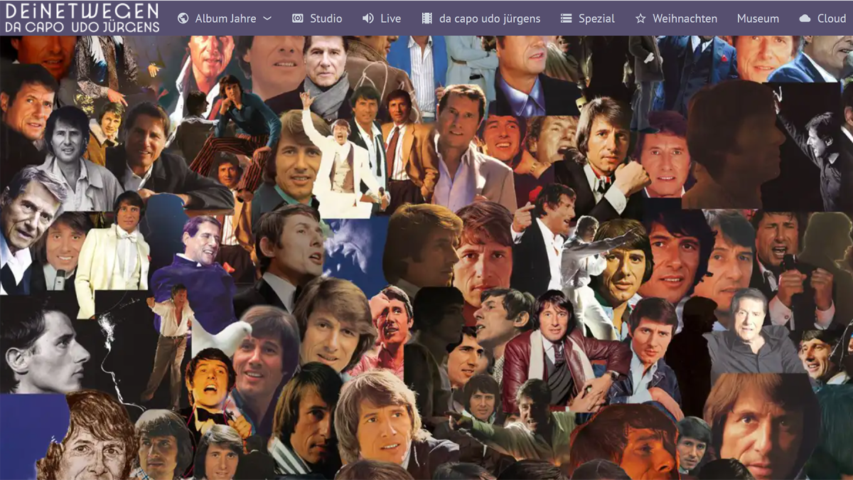Image resolution: width=853 pixels, height=480 pixels.
Task: Go to the Live section
Action: tap(390, 18)
